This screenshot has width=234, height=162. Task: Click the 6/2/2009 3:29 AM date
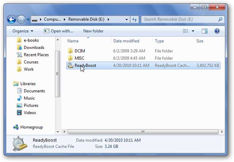[x=129, y=51]
